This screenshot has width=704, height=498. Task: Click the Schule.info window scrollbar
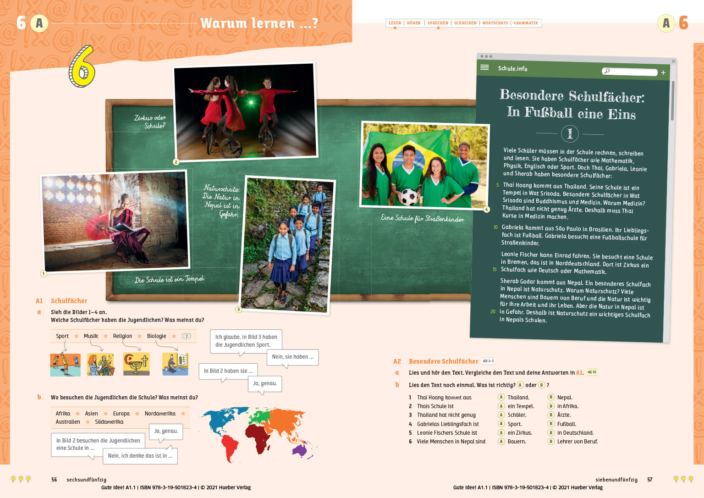[673, 101]
